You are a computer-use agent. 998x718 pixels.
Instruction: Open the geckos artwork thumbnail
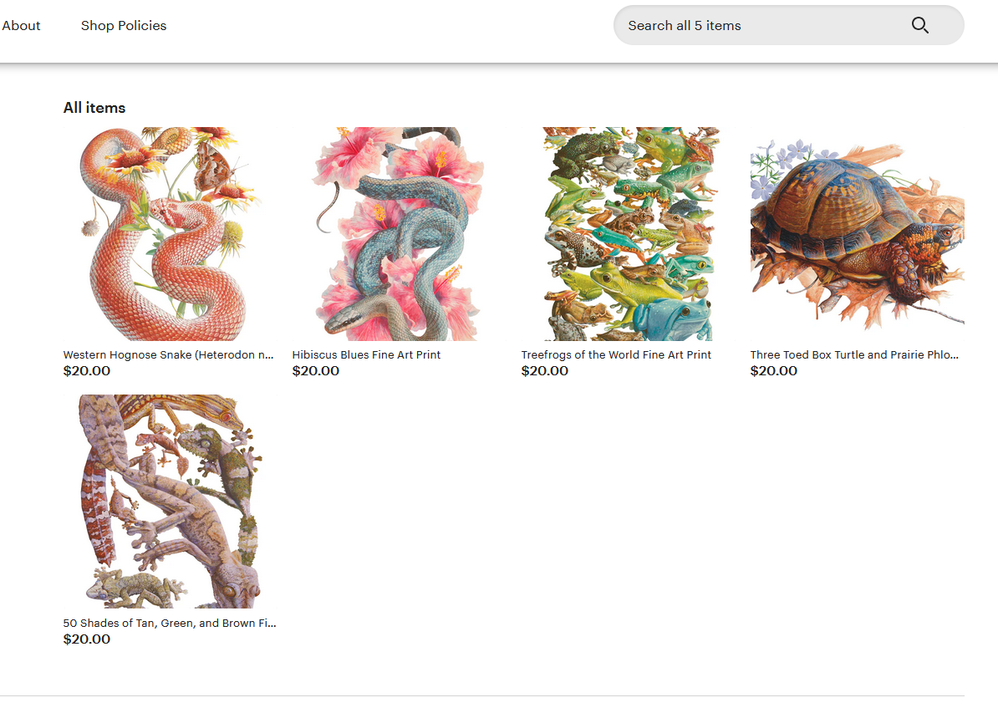click(170, 502)
